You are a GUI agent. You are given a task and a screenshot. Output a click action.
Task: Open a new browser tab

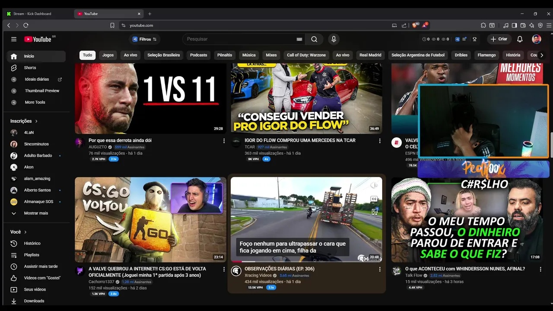coord(150,14)
